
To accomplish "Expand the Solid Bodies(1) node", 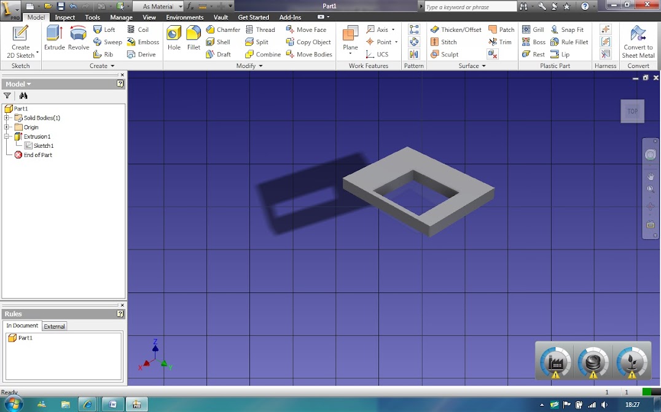I will (x=6, y=118).
